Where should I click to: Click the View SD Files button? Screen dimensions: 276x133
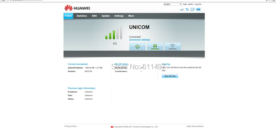(170, 76)
